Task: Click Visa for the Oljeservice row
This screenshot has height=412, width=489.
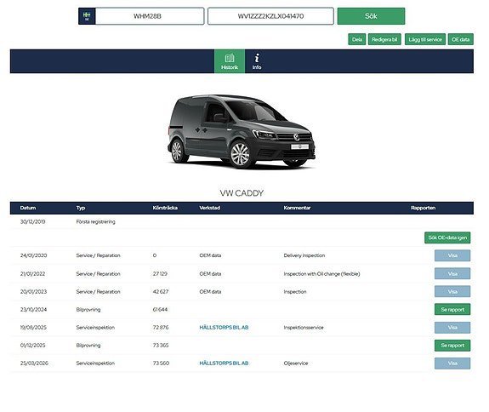Action: point(452,363)
